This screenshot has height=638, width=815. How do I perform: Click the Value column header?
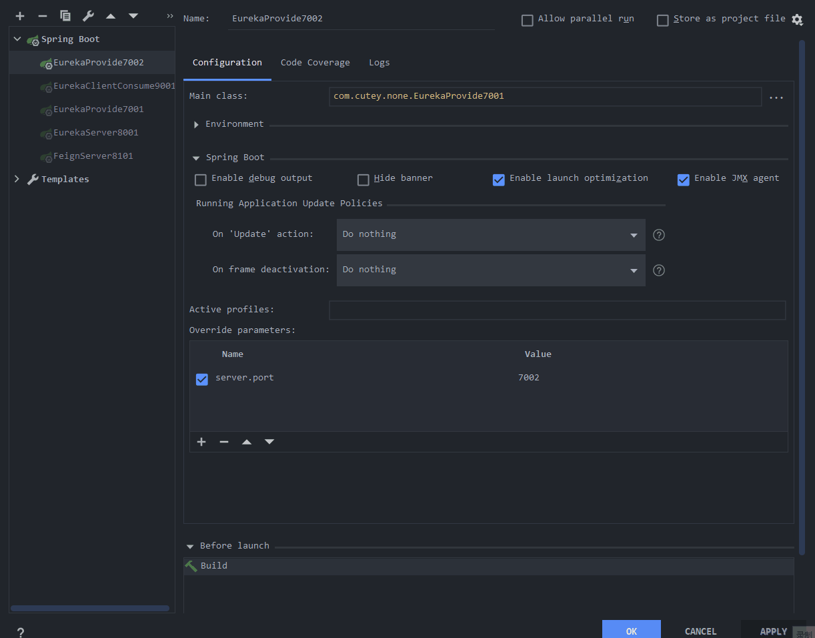click(x=538, y=354)
